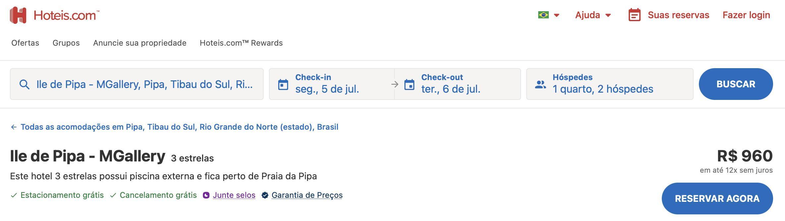Viewport: 785px width, 221px height.
Task: Click the Check-in calendar icon
Action: 283,85
